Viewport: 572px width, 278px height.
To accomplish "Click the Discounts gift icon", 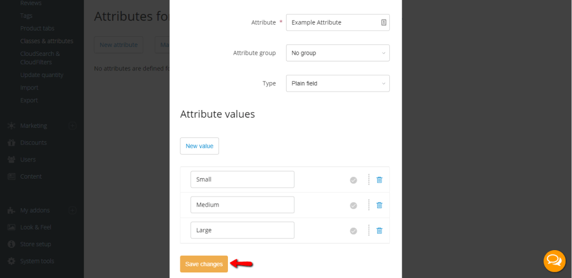I will [x=11, y=142].
